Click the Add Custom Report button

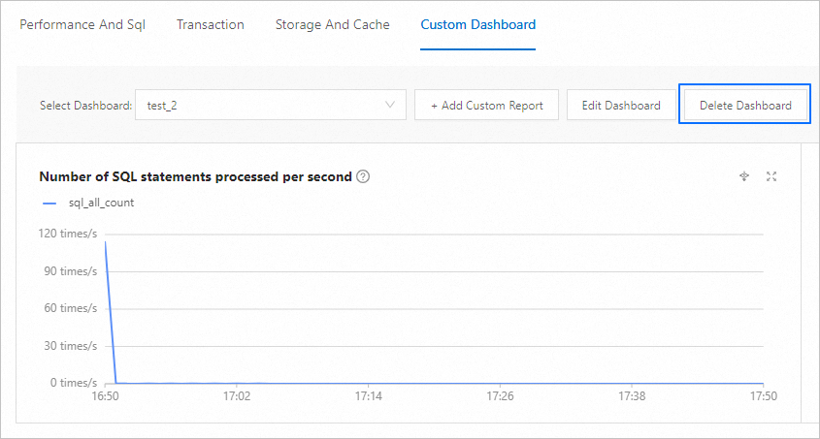click(486, 106)
